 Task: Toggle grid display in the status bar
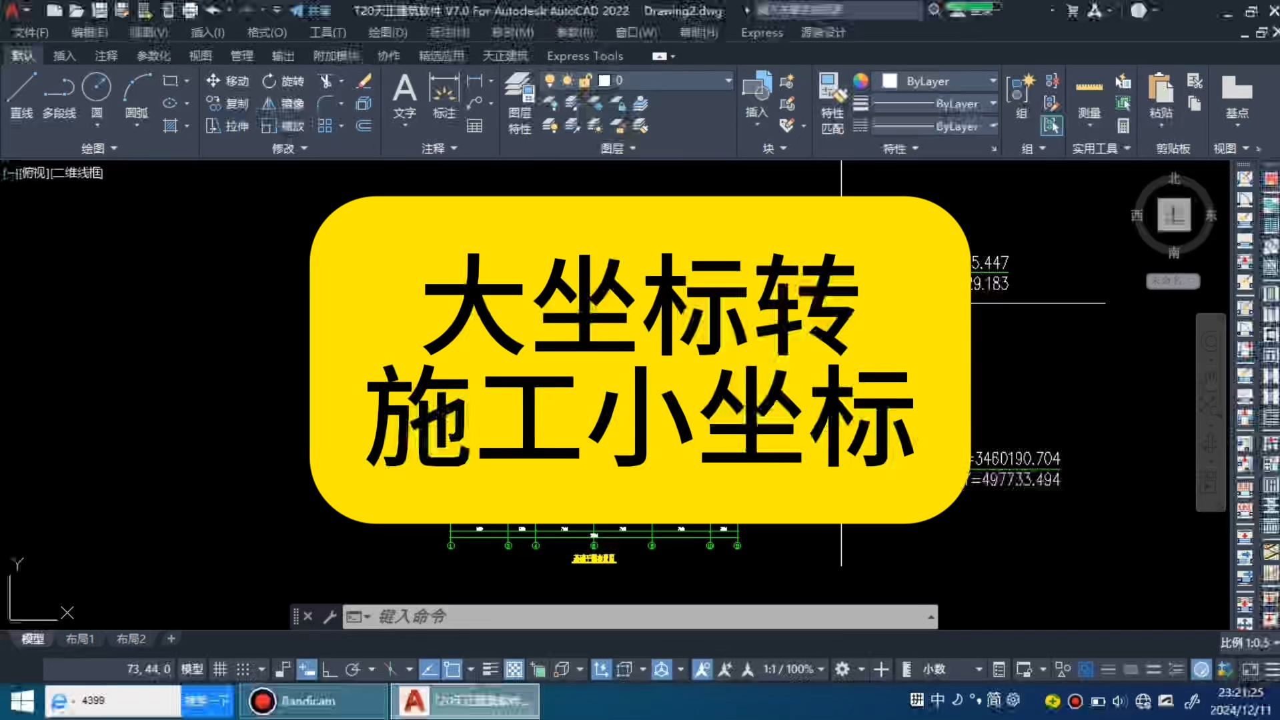pos(221,669)
